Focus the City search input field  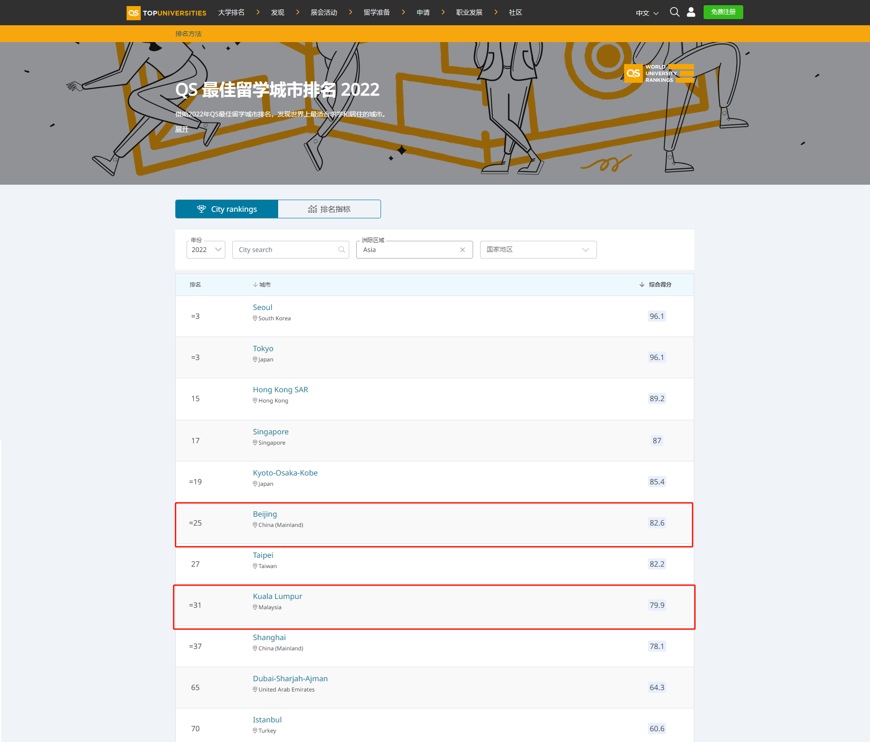[x=290, y=250]
